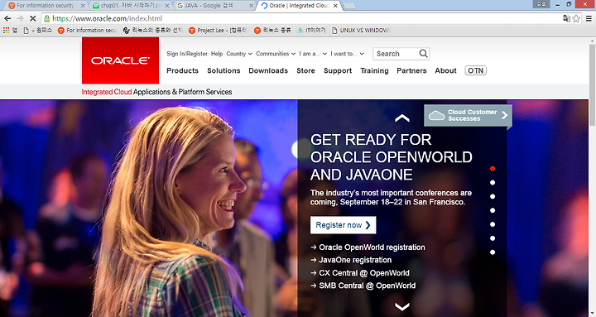This screenshot has width=596, height=317.
Task: Open the Products menu
Action: point(182,70)
